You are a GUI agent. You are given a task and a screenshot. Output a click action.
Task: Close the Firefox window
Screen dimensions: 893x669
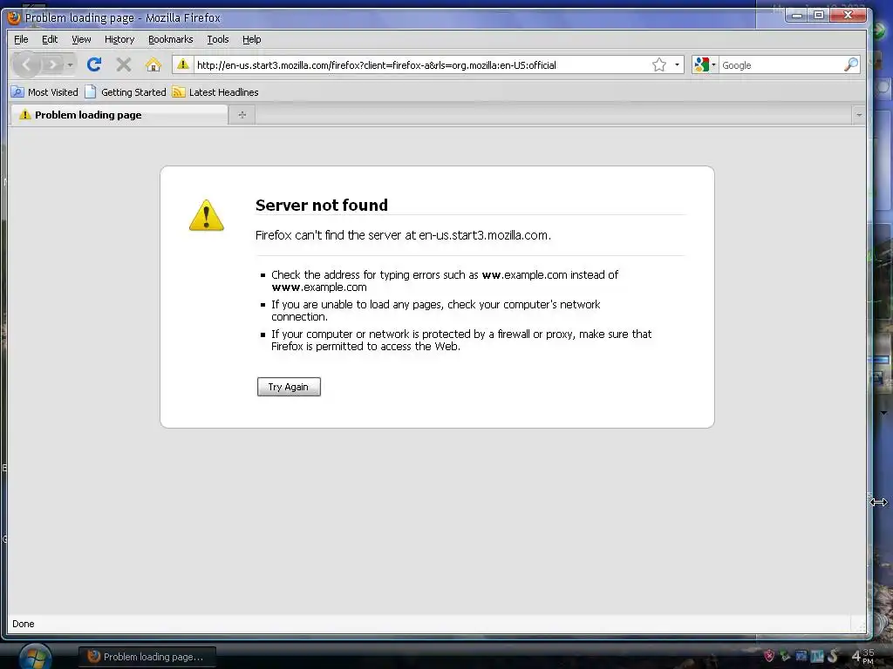point(848,16)
